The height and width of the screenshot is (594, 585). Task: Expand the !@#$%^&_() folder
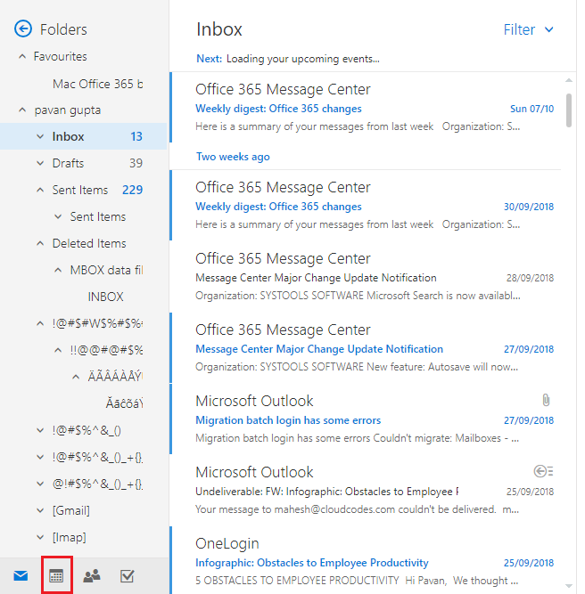40,430
